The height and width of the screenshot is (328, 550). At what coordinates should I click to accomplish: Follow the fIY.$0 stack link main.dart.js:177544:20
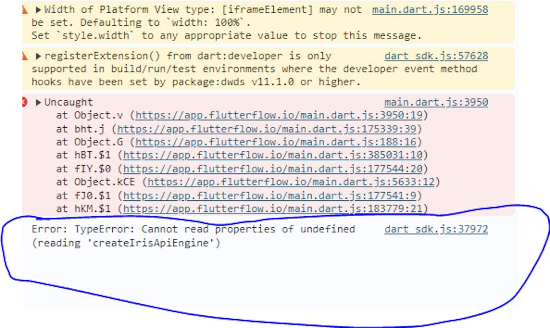pyautogui.click(x=273, y=169)
